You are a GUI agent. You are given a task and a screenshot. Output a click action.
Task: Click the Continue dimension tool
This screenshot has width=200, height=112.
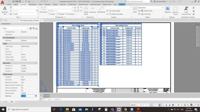[x=70, y=14]
